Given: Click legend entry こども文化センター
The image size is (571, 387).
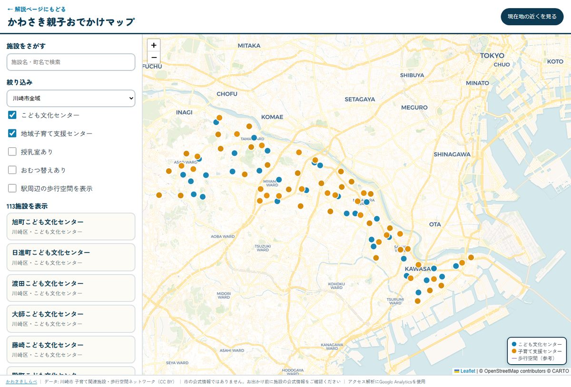Looking at the screenshot, I should click(x=537, y=344).
